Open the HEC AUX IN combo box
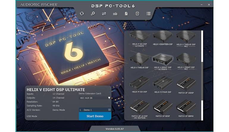This screenshot has width=229, height=132. pos(94,98)
